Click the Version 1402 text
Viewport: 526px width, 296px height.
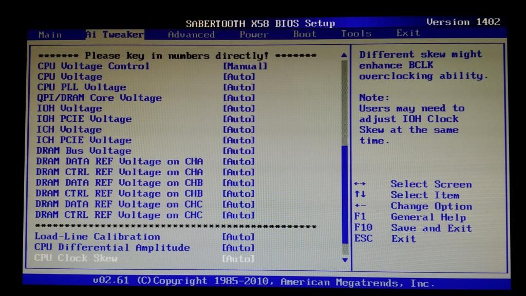(x=463, y=22)
